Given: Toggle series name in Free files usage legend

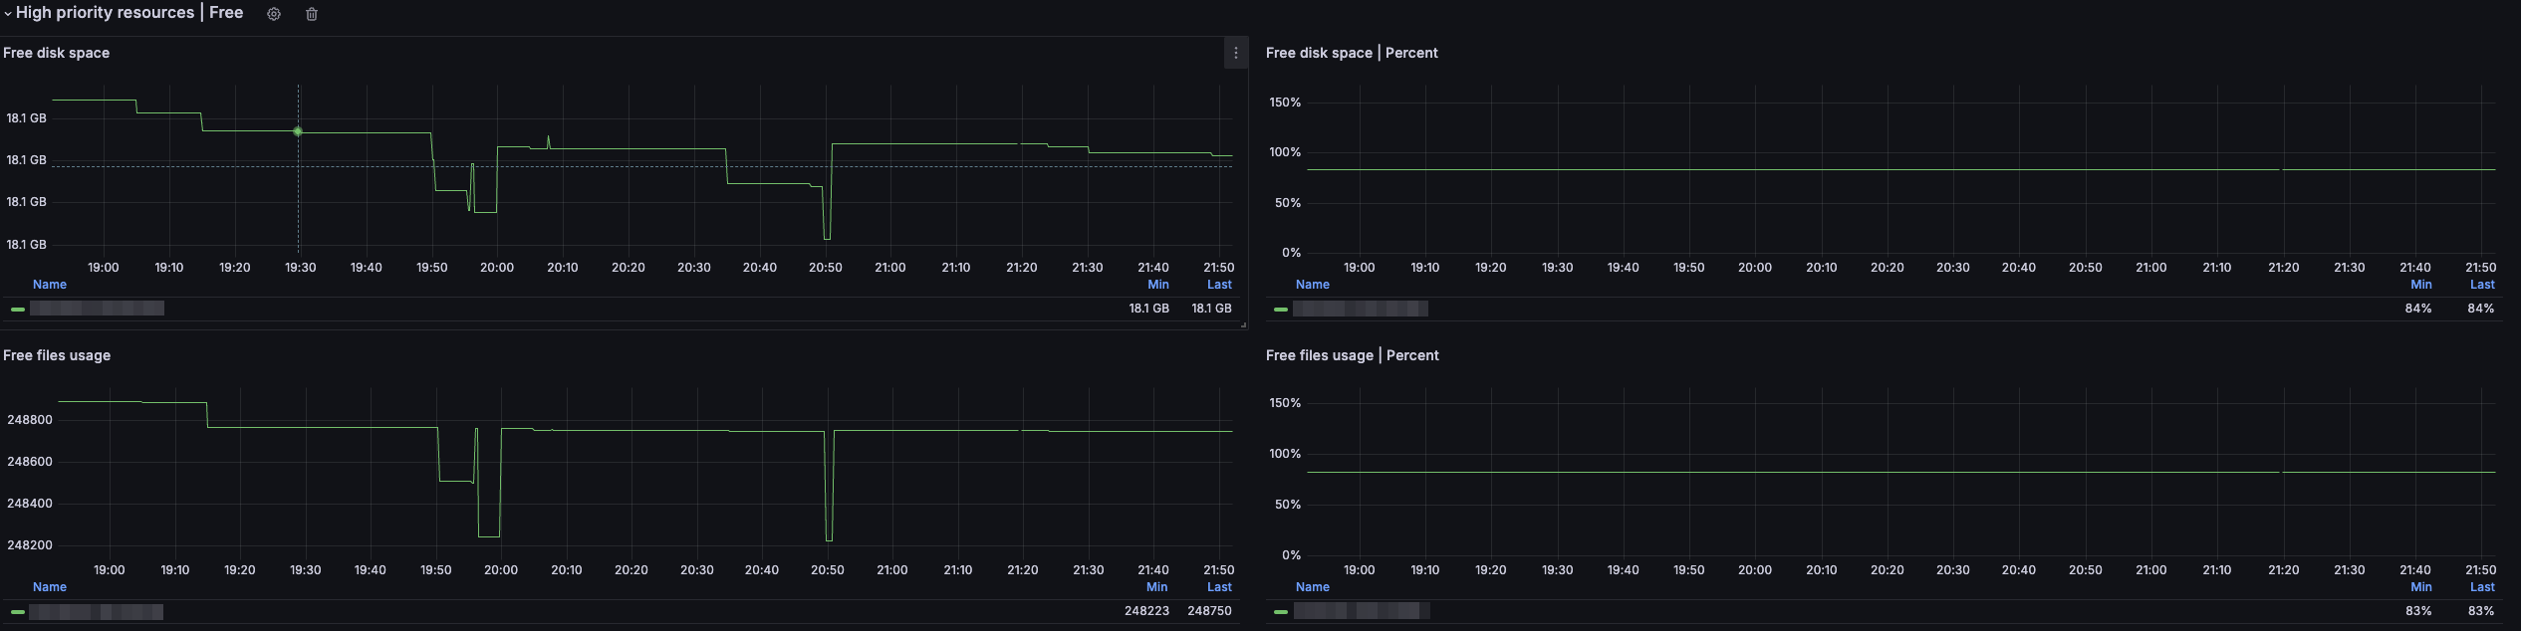Looking at the screenshot, I should (97, 611).
